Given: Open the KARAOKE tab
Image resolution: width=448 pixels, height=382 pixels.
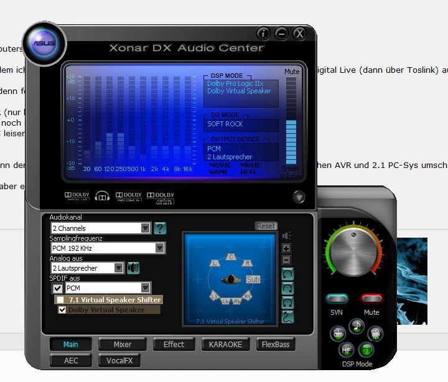Looking at the screenshot, I should tap(225, 344).
